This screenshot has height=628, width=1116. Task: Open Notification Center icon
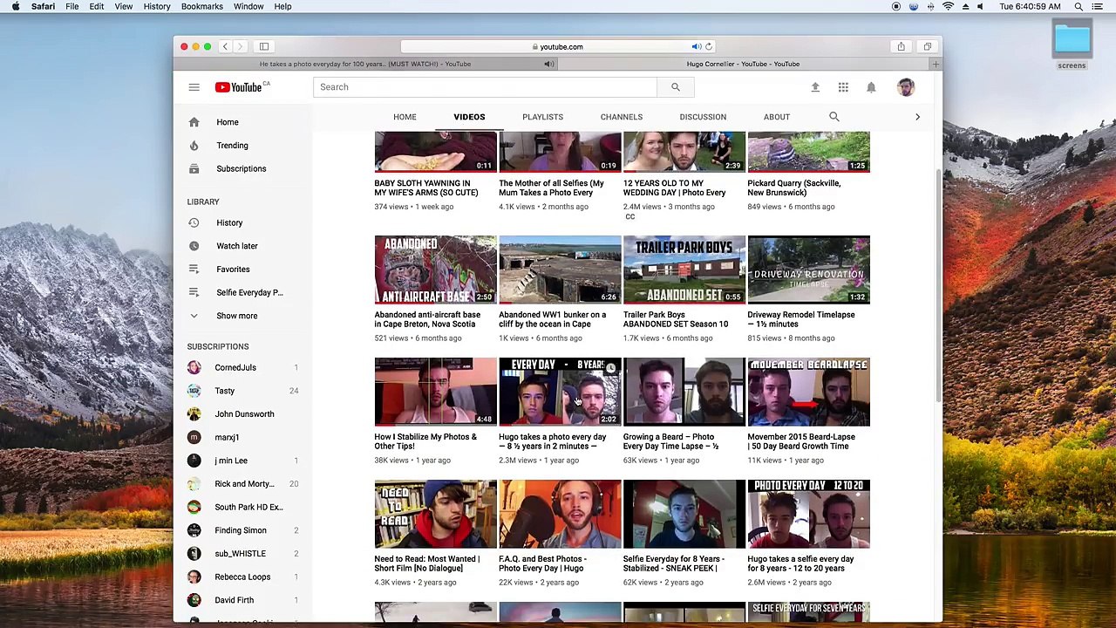tap(1098, 7)
